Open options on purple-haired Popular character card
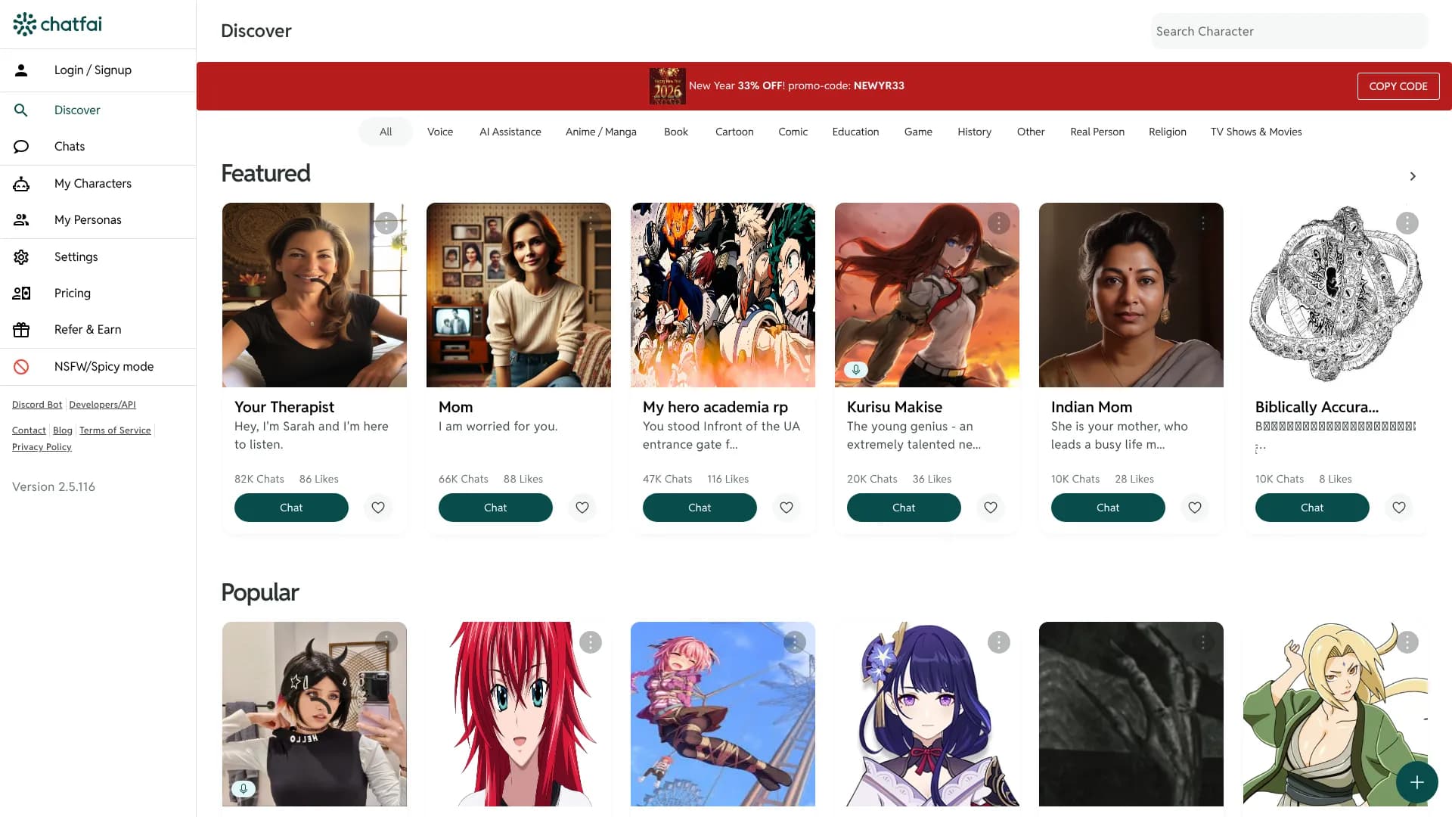Screen dimensions: 1452x817 click(x=999, y=642)
